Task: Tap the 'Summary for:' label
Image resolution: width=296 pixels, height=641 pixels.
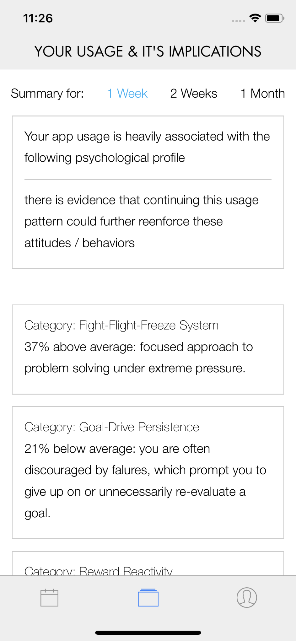Action: 47,94
